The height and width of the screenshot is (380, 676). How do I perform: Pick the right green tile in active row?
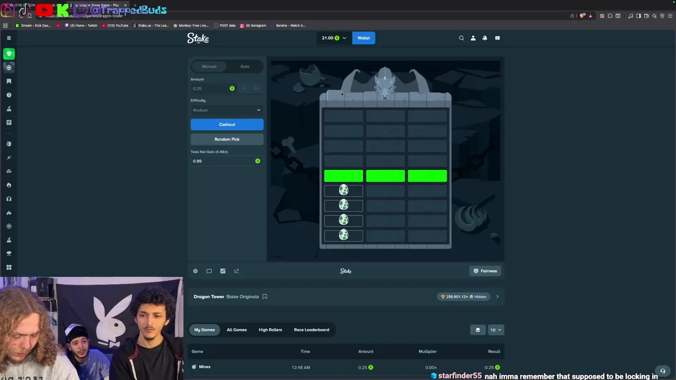point(427,176)
